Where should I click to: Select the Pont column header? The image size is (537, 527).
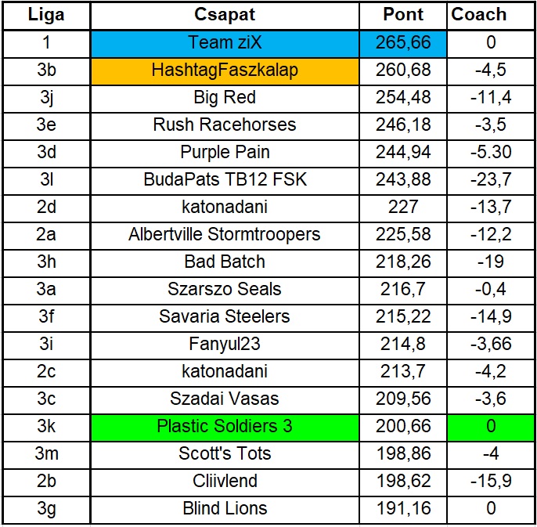(x=403, y=15)
